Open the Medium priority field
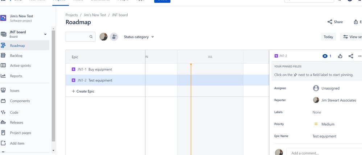 click(324, 124)
